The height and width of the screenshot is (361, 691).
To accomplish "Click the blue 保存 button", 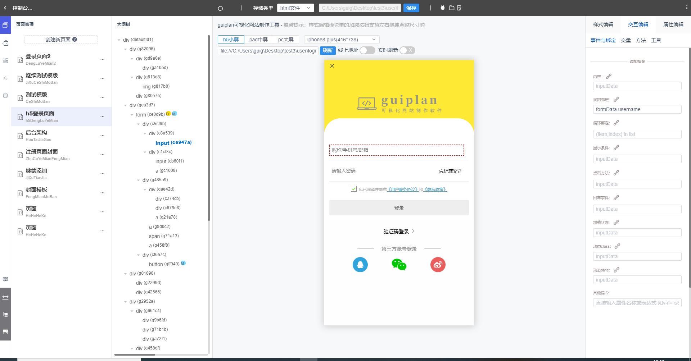I will 411,8.
